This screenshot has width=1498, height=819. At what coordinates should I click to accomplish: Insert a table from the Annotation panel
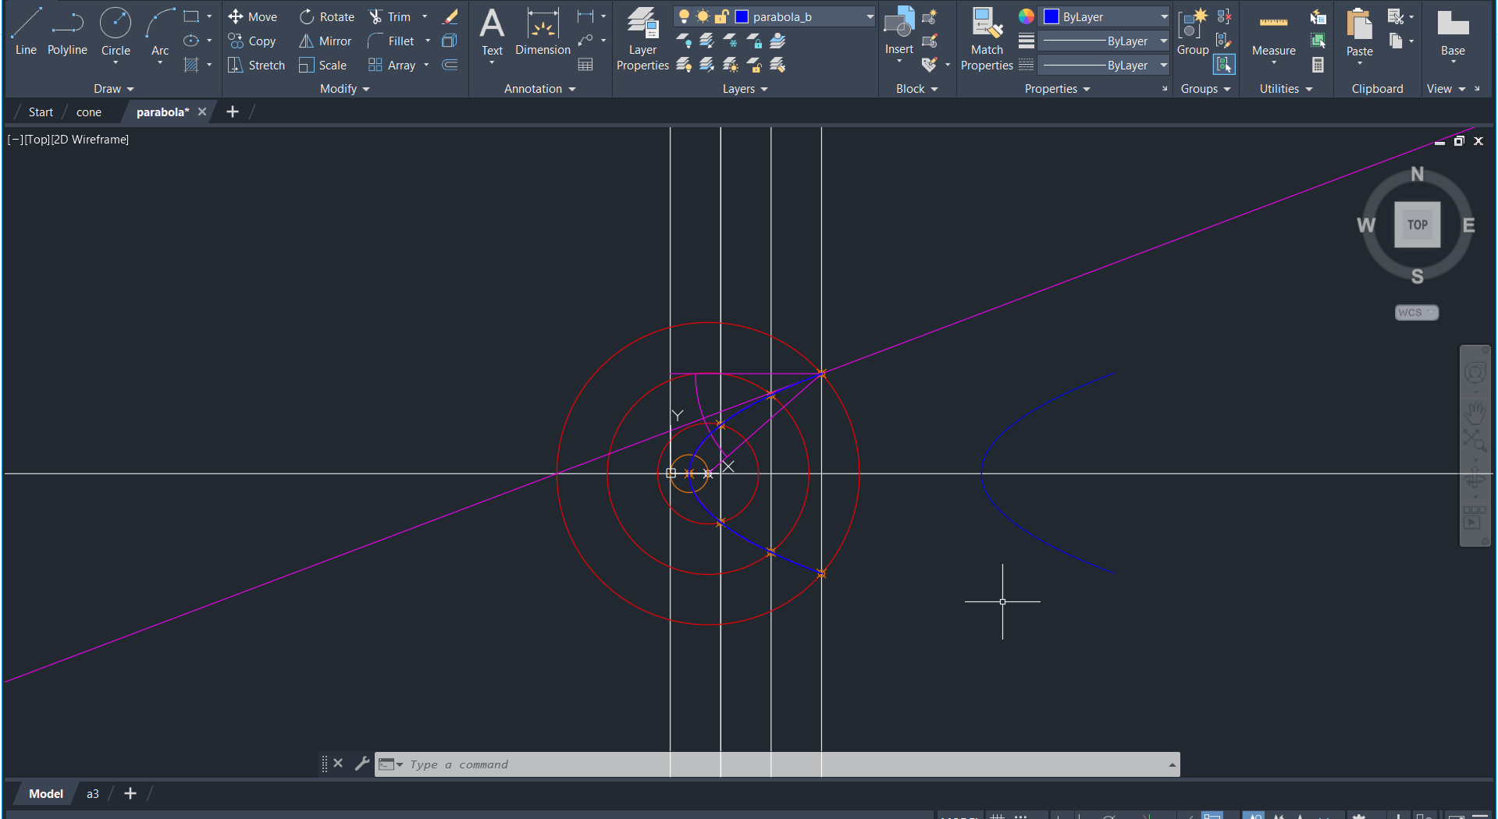pyautogui.click(x=585, y=65)
